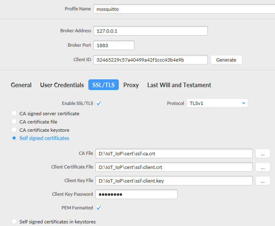
Task: Click the Client Key File path field
Action: [174, 181]
